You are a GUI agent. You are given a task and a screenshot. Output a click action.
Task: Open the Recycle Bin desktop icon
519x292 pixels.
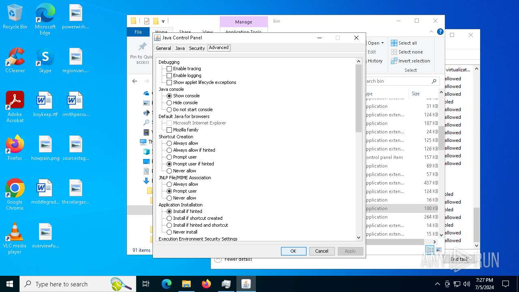point(15,17)
